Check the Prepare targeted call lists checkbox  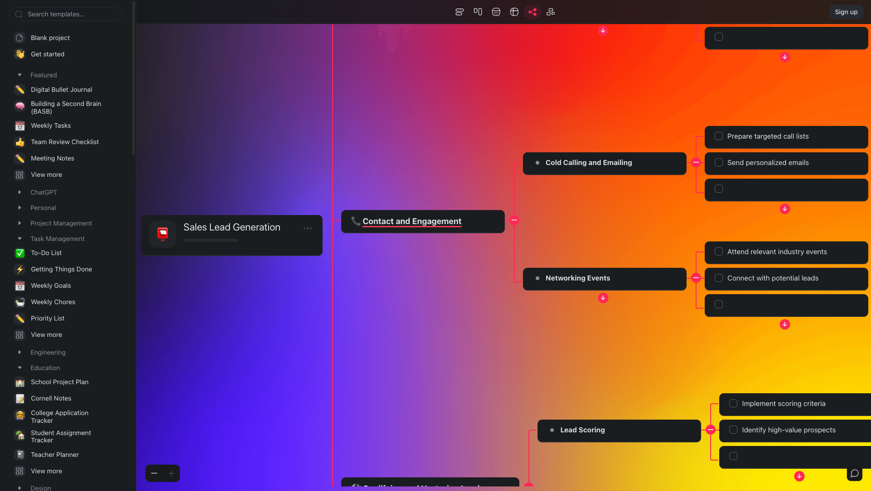[x=718, y=136]
